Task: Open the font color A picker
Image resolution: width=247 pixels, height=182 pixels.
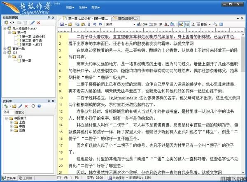Action: [x=166, y=24]
